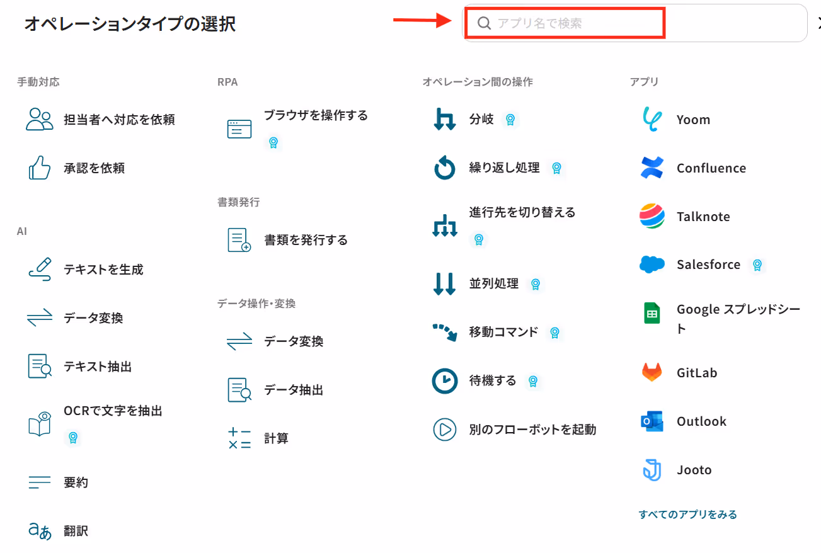Select the 繰り返し処理 loop icon

coord(445,168)
